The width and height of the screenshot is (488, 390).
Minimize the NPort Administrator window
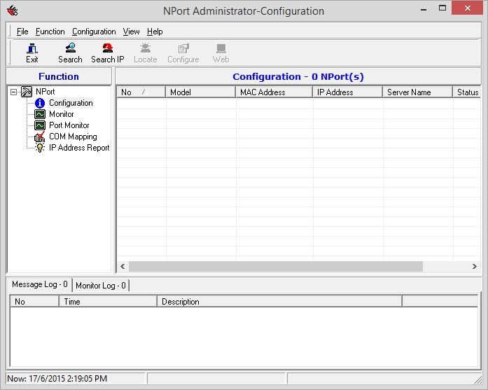coord(424,8)
